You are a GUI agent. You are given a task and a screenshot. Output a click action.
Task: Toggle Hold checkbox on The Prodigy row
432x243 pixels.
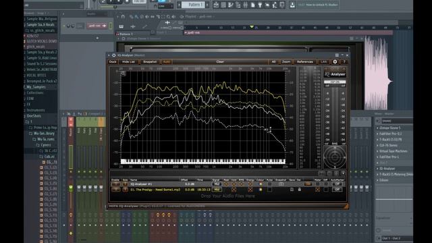[x=234, y=190]
